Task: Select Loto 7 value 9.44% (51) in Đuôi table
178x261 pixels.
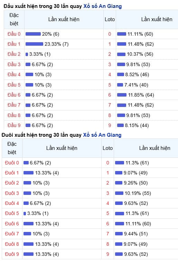Action: pyautogui.click(x=136, y=234)
